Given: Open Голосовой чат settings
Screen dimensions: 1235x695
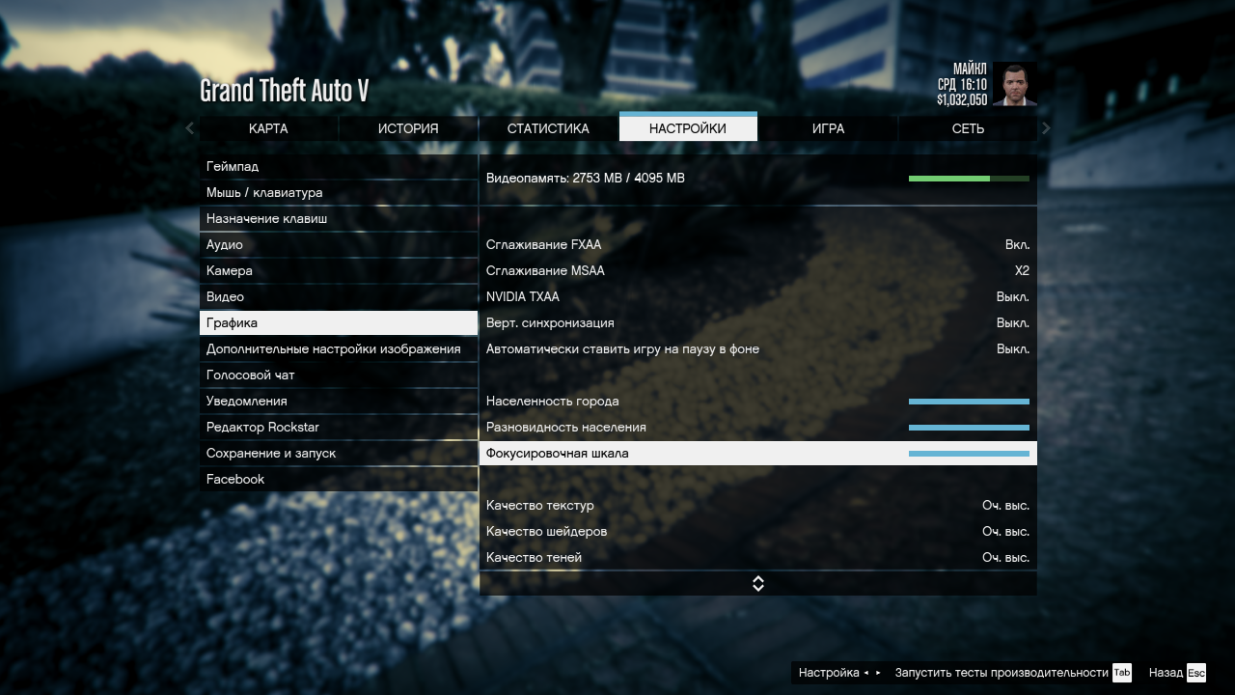Looking at the screenshot, I should (x=339, y=375).
